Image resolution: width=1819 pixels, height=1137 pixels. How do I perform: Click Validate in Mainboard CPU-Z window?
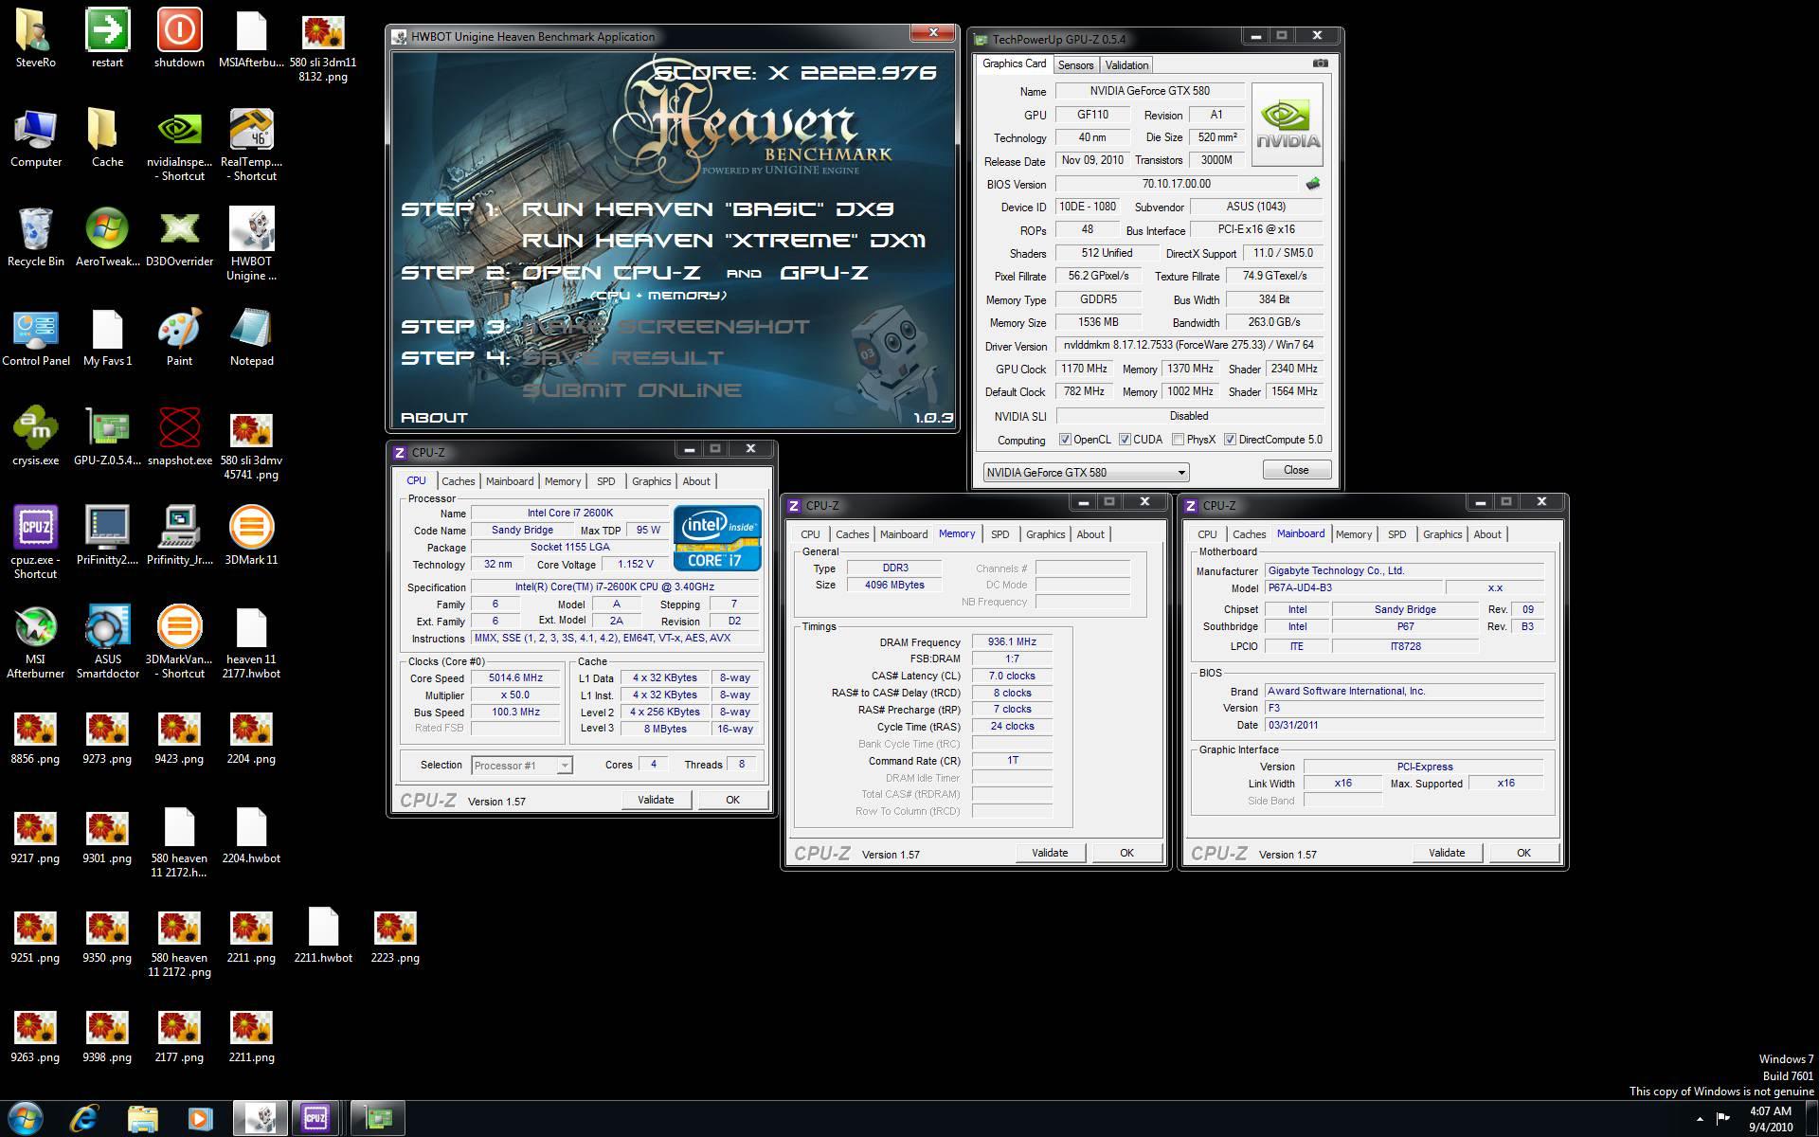pos(1446,853)
